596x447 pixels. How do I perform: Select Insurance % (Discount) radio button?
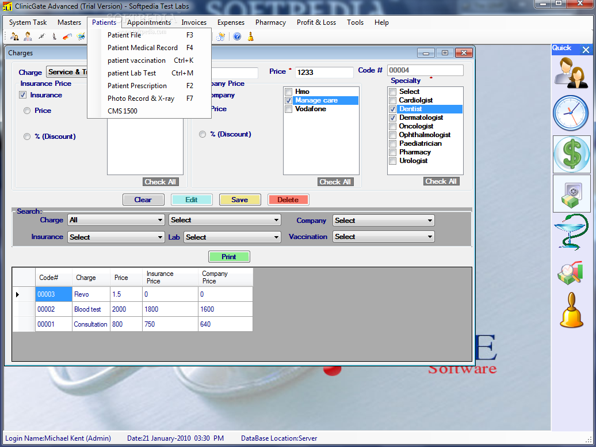pos(27,137)
